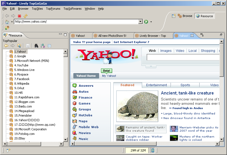
Task: Open the Sports tab on Yahoo
Action: click(x=185, y=85)
